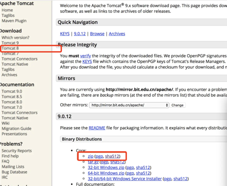Open sha512 for Windows Service Installer

pyautogui.click(x=180, y=179)
